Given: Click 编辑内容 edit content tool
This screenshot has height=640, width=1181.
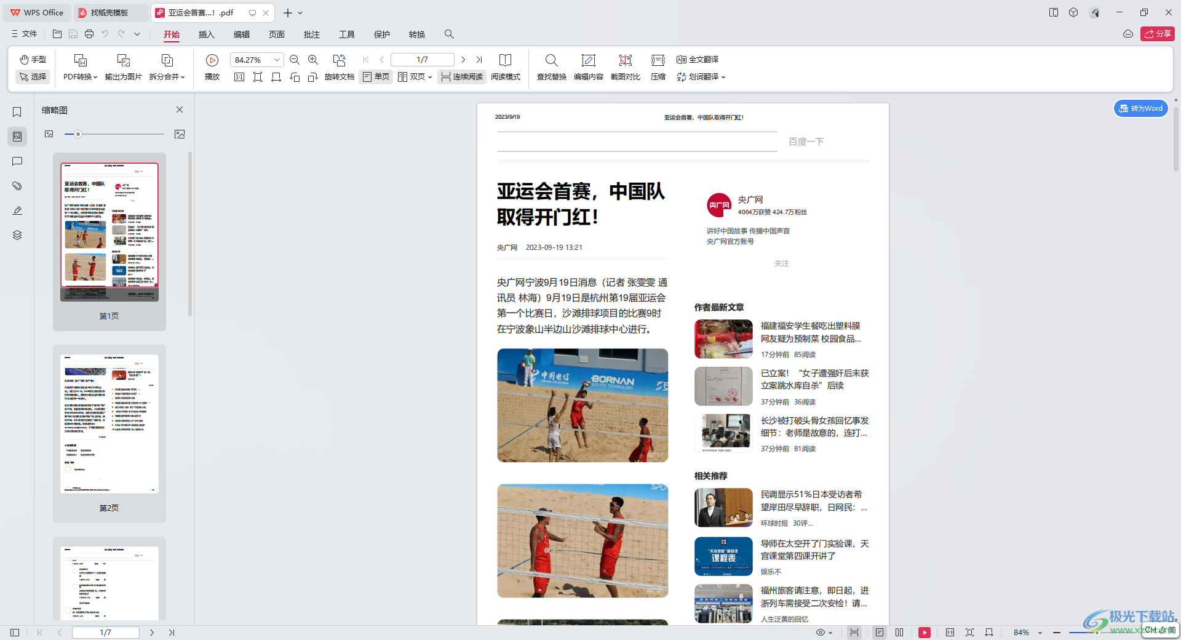Looking at the screenshot, I should tap(589, 68).
